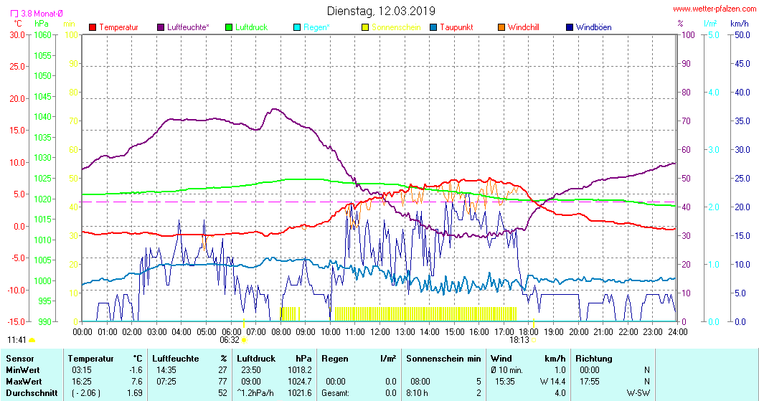
Task: Click the average temperature value 1.69
Action: (135, 393)
